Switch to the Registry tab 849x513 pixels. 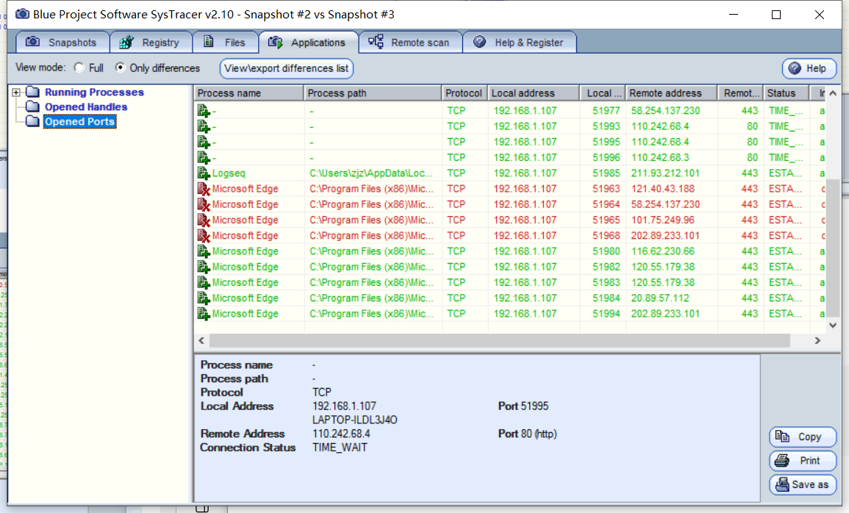(x=151, y=42)
